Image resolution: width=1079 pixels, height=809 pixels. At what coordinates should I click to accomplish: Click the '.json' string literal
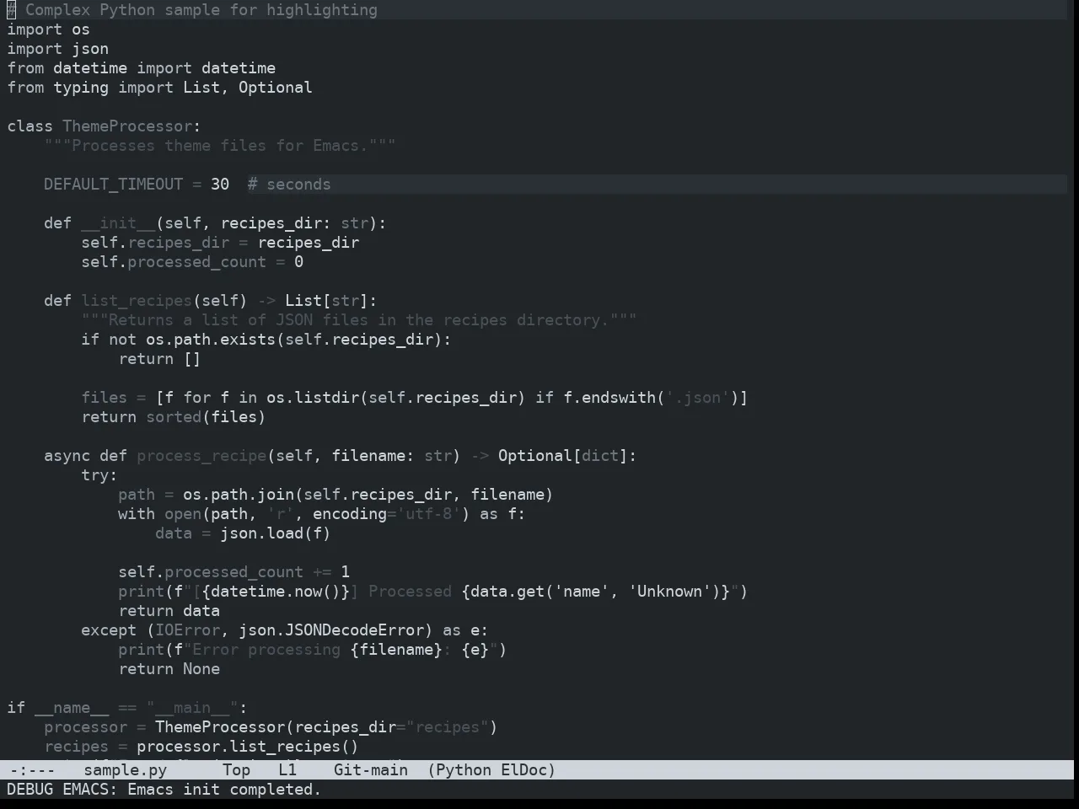click(x=697, y=398)
